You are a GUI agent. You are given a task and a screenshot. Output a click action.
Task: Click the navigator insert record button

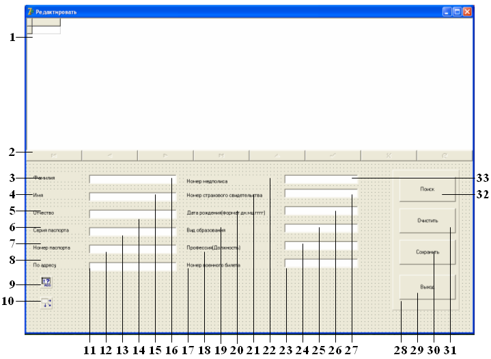[277, 155]
